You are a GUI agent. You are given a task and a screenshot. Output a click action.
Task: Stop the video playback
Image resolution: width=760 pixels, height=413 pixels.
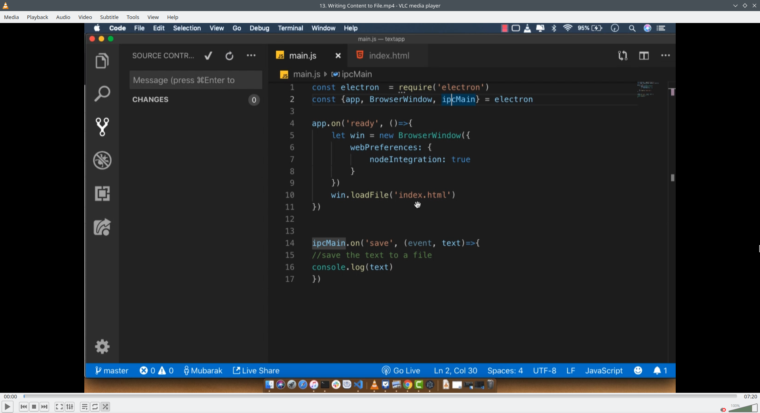click(x=34, y=407)
